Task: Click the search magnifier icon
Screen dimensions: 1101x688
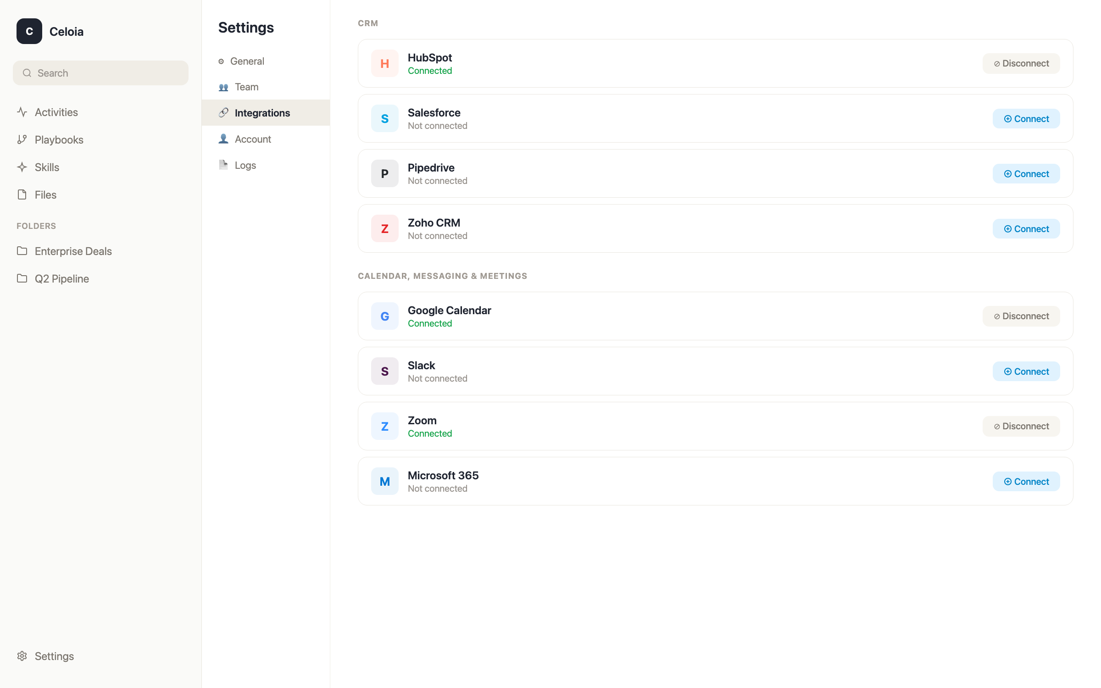Action: [x=27, y=72]
